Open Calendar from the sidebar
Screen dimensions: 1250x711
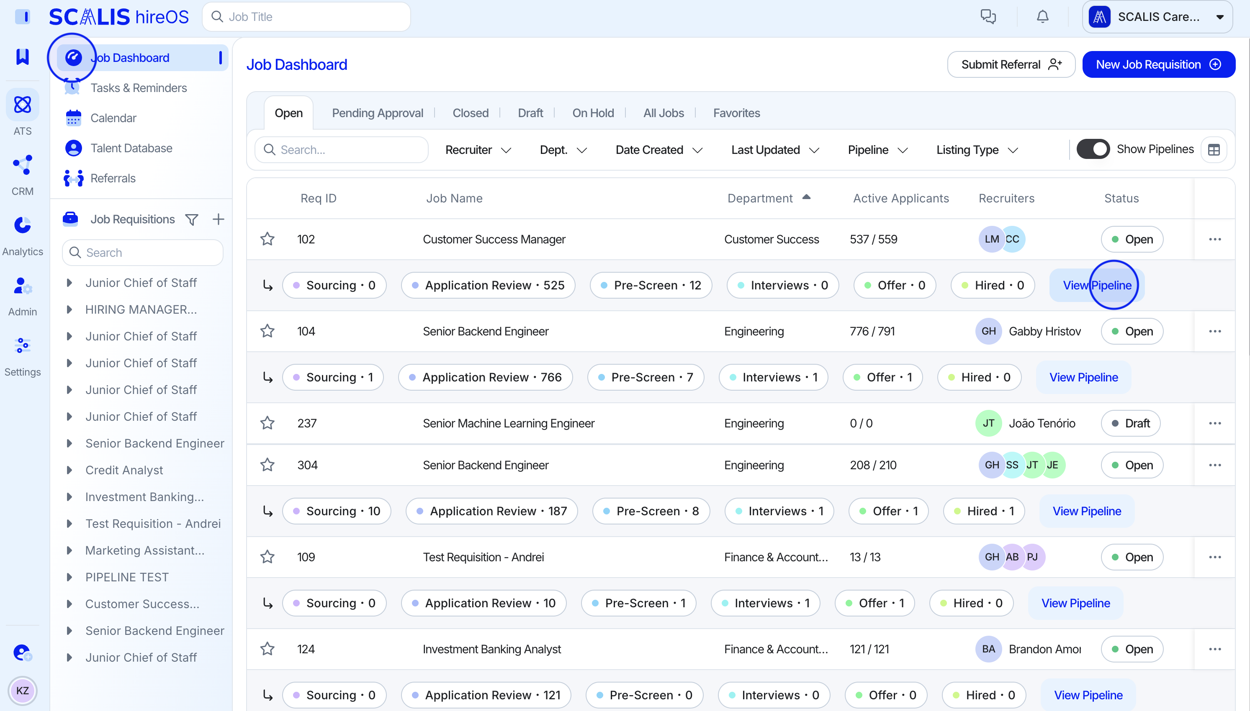(x=113, y=118)
